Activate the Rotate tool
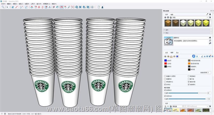 [43, 7]
